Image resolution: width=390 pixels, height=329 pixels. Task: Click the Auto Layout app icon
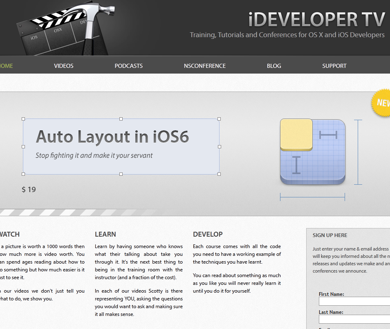tap(313, 152)
